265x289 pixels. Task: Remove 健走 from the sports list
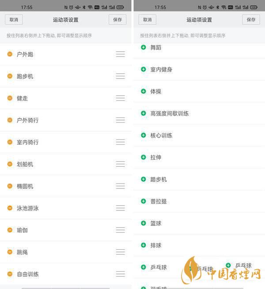point(10,98)
